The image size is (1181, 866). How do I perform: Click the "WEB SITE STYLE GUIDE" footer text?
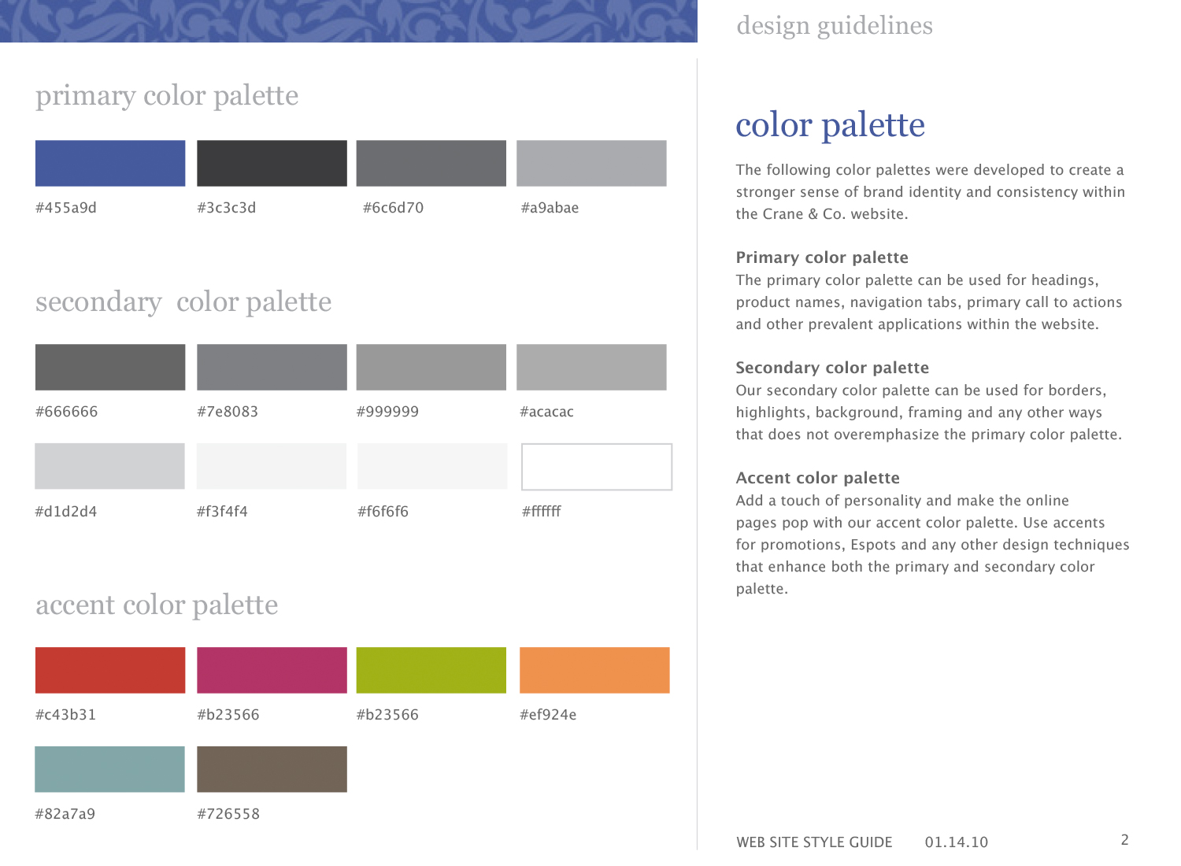click(x=814, y=842)
